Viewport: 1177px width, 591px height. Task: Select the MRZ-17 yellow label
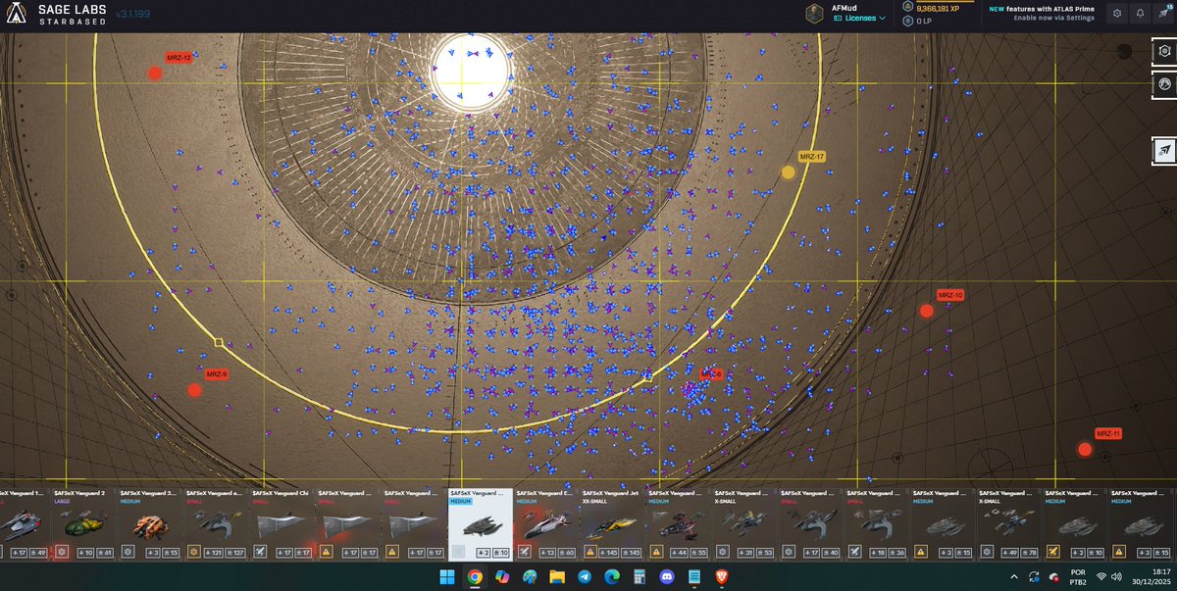coord(812,157)
